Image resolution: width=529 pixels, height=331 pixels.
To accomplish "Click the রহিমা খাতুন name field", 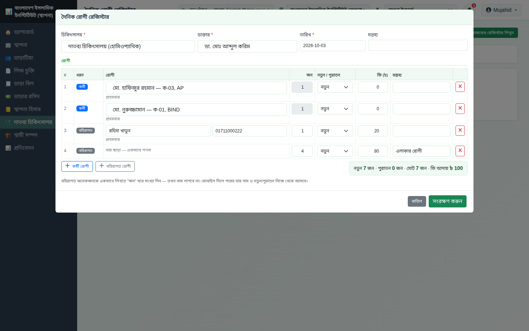I will pos(158,131).
